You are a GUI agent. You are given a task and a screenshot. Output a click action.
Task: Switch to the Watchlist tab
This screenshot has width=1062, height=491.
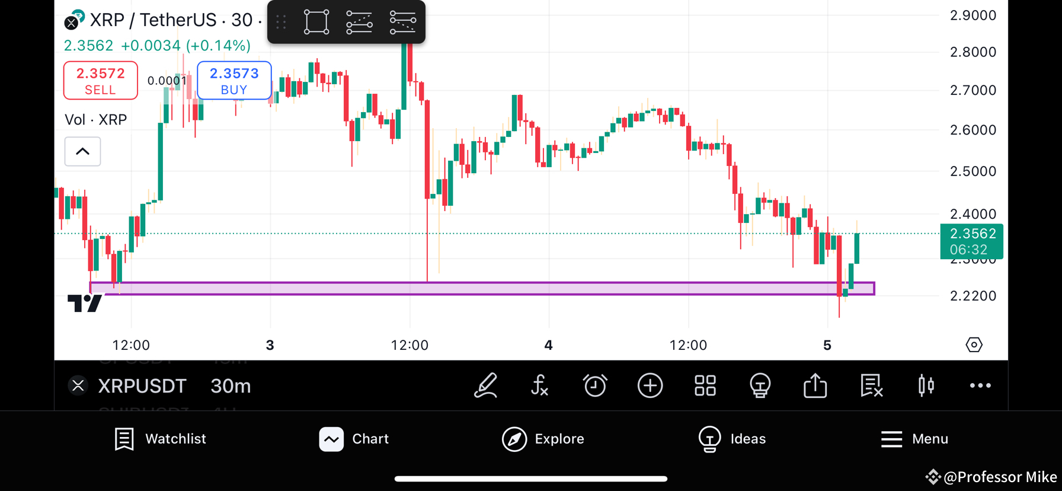click(x=160, y=439)
